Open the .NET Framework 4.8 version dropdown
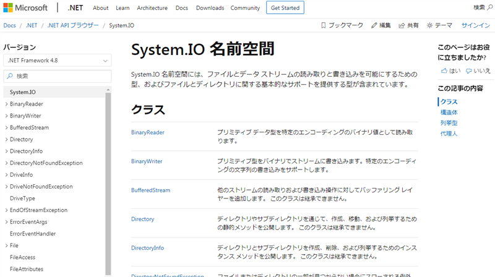This screenshot has width=495, height=277. (x=58, y=60)
